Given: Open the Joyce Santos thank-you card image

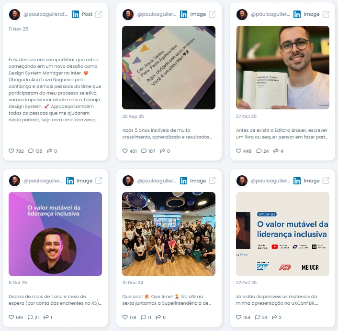Looking at the screenshot, I should click(169, 67).
